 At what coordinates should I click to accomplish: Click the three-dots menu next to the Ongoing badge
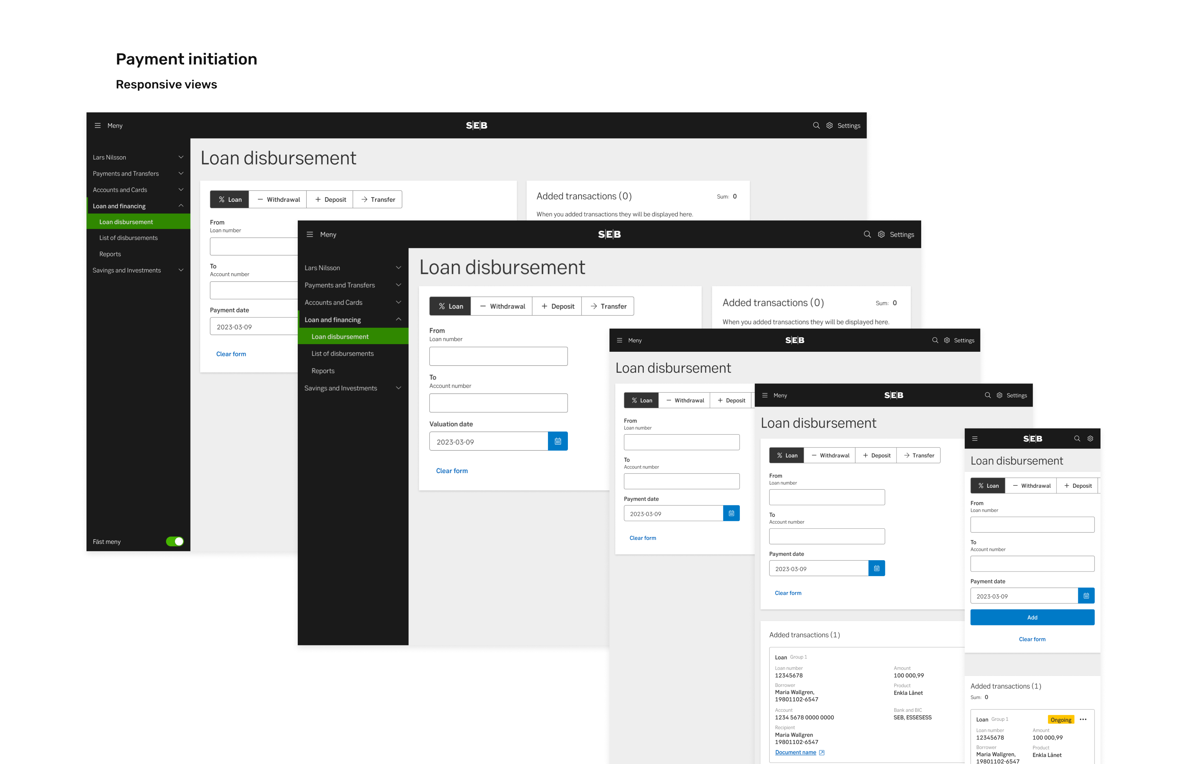tap(1083, 719)
